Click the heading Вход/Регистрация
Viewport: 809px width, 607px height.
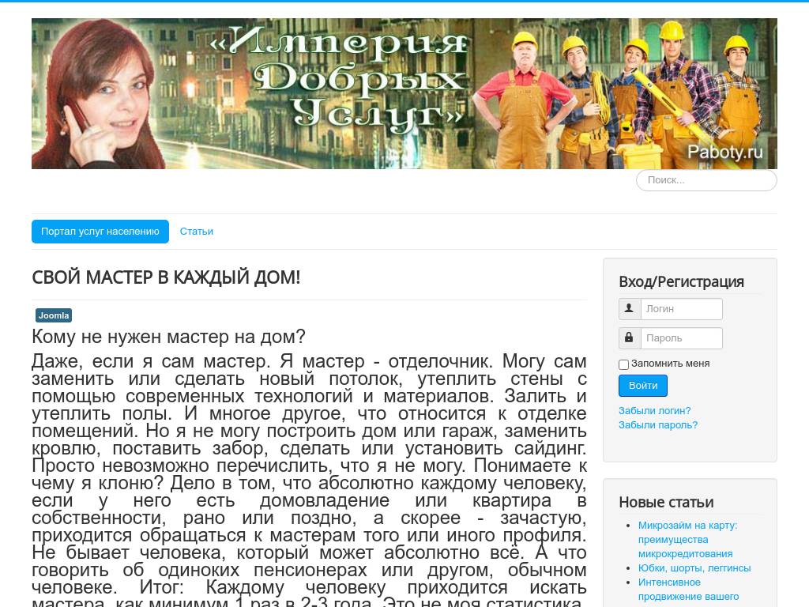pyautogui.click(x=681, y=281)
